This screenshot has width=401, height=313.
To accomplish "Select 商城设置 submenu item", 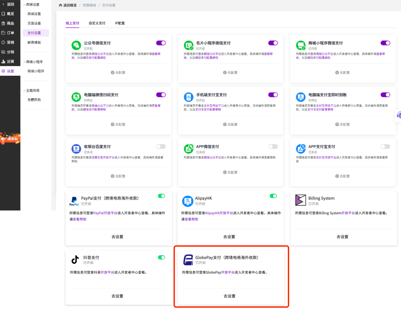I will pos(34,14).
